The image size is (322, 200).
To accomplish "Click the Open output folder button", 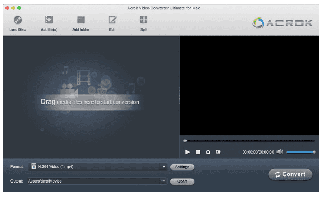I will tap(182, 181).
